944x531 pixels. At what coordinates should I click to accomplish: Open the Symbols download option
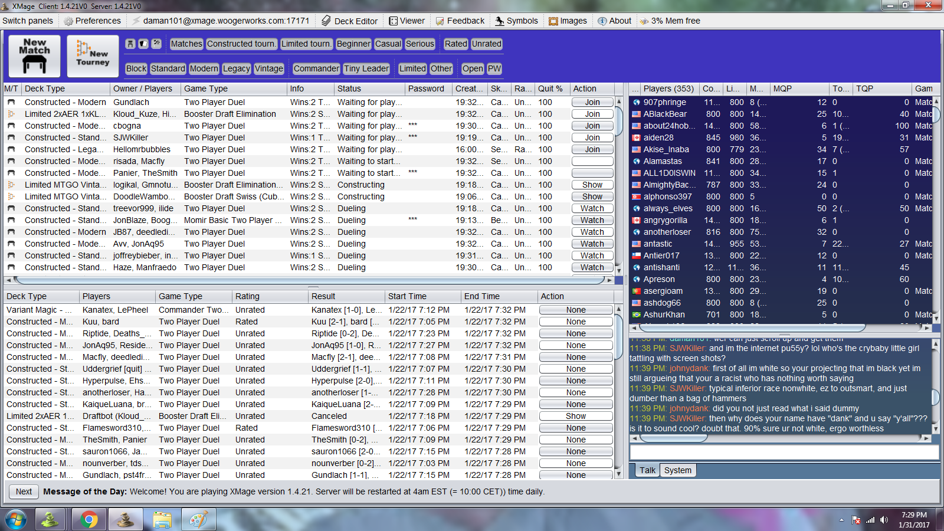pyautogui.click(x=517, y=21)
